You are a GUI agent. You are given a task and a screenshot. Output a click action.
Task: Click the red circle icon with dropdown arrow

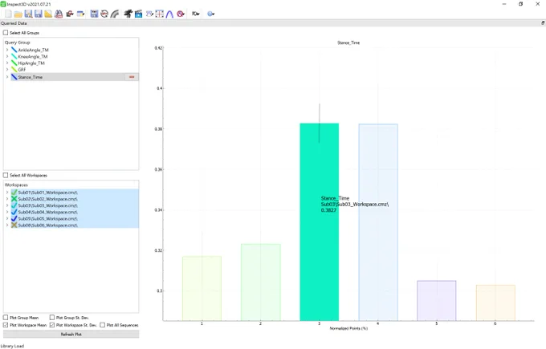[x=181, y=14]
